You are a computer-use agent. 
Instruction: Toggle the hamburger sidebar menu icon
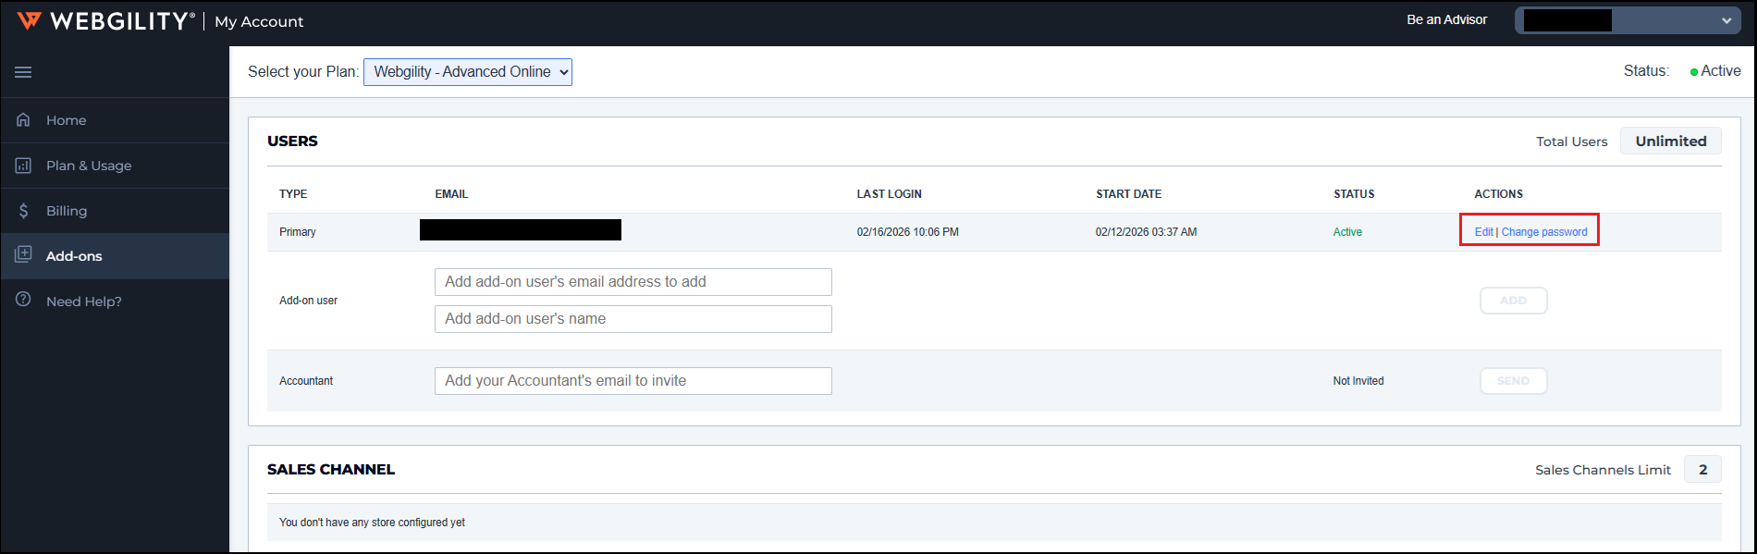pyautogui.click(x=23, y=72)
